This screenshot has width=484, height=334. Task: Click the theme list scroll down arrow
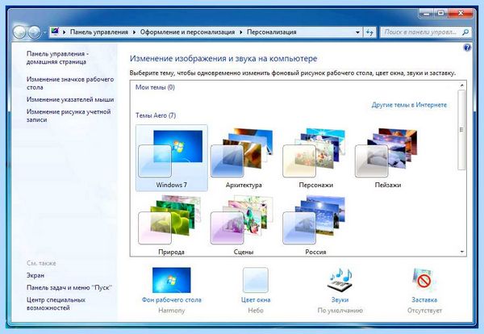[461, 252]
